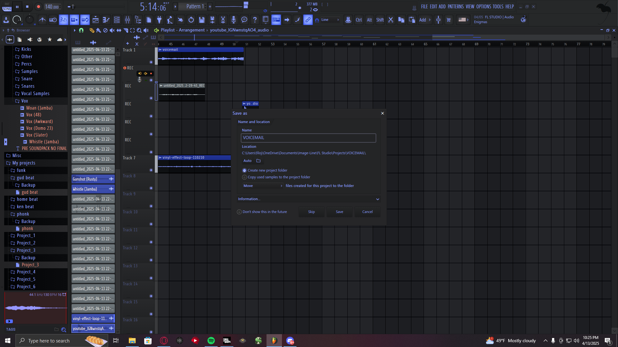Select the Mute tool in the playlist toolbar
Screen dimensions: 618x347
point(112,30)
